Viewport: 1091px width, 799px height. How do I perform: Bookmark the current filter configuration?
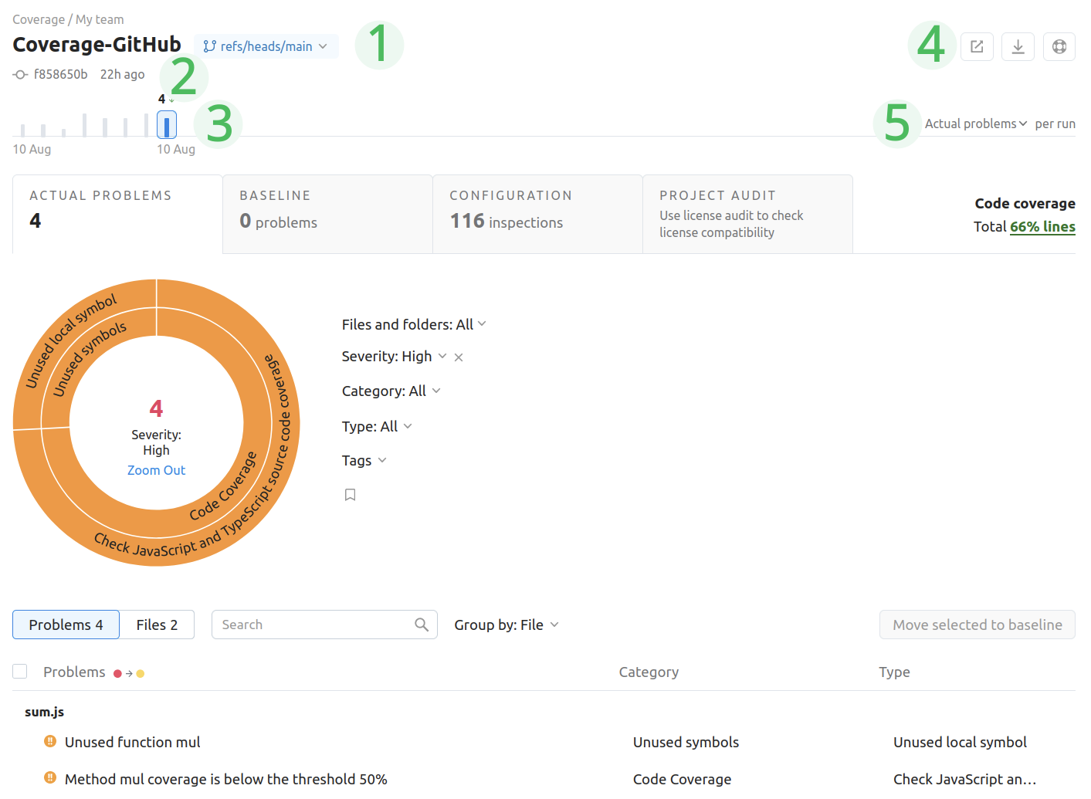(x=350, y=494)
